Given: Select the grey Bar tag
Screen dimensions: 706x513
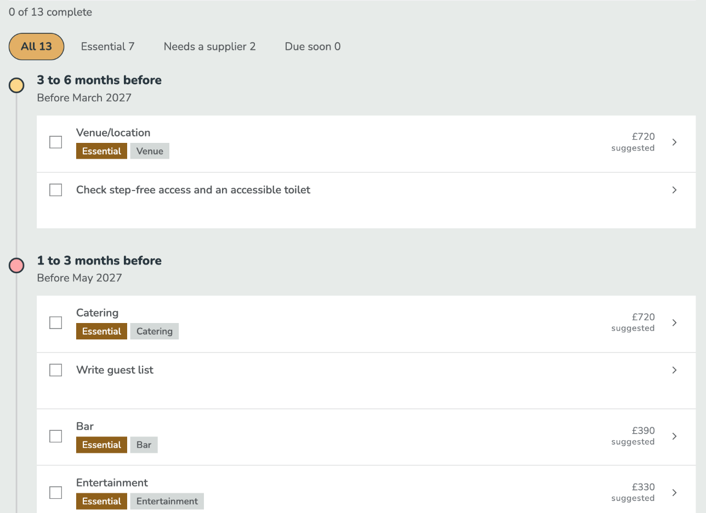Looking at the screenshot, I should tap(144, 445).
